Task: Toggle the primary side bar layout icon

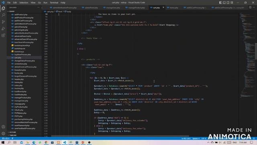Action: pyautogui.click(x=220, y=2)
